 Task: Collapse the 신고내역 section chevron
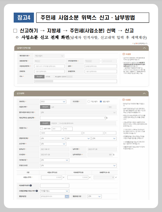[x=144, y=93]
